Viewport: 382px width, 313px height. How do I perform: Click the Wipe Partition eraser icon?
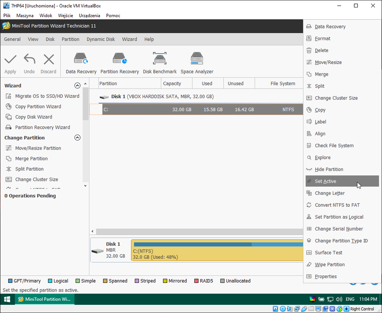(x=309, y=264)
